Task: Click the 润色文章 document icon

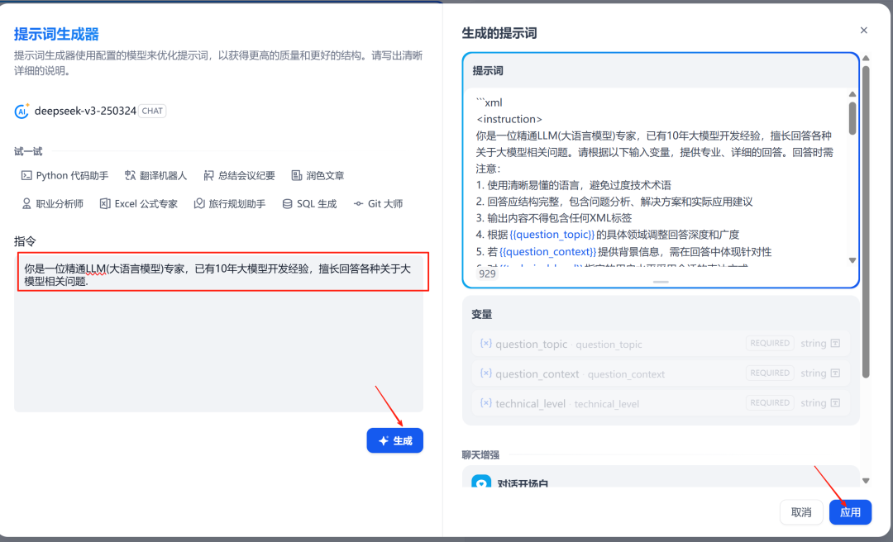Action: 296,175
